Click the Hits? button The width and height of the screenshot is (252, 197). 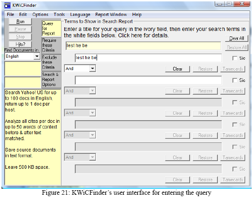point(20,44)
